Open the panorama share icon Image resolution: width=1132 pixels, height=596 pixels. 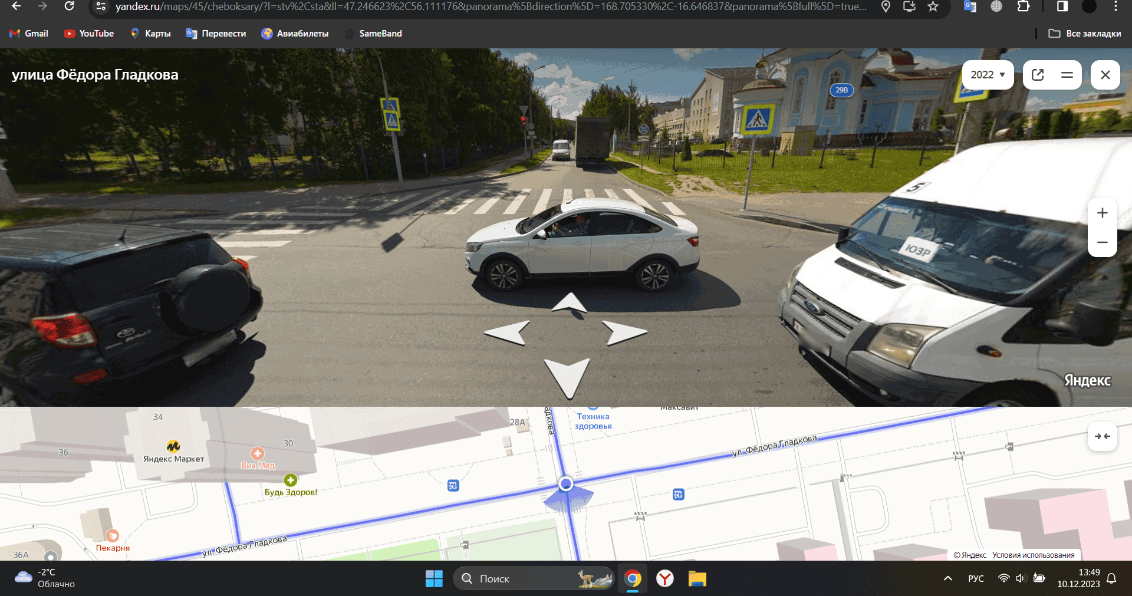click(x=1038, y=75)
